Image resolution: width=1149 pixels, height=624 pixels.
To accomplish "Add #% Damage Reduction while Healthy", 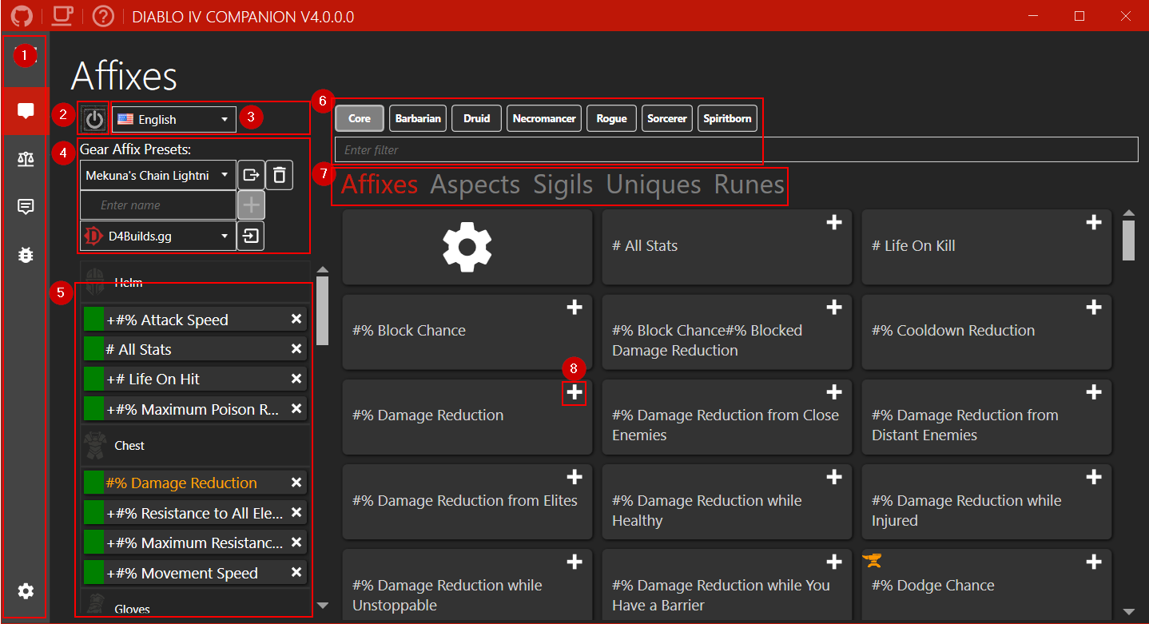I will pyautogui.click(x=833, y=477).
